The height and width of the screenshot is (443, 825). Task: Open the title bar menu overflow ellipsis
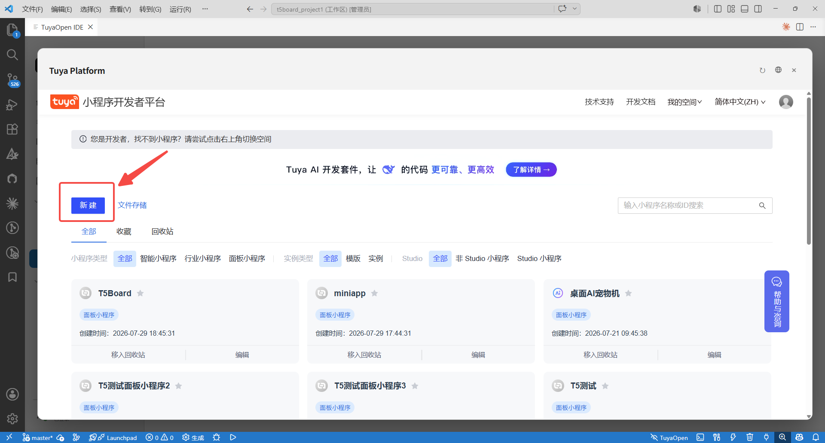(x=205, y=9)
